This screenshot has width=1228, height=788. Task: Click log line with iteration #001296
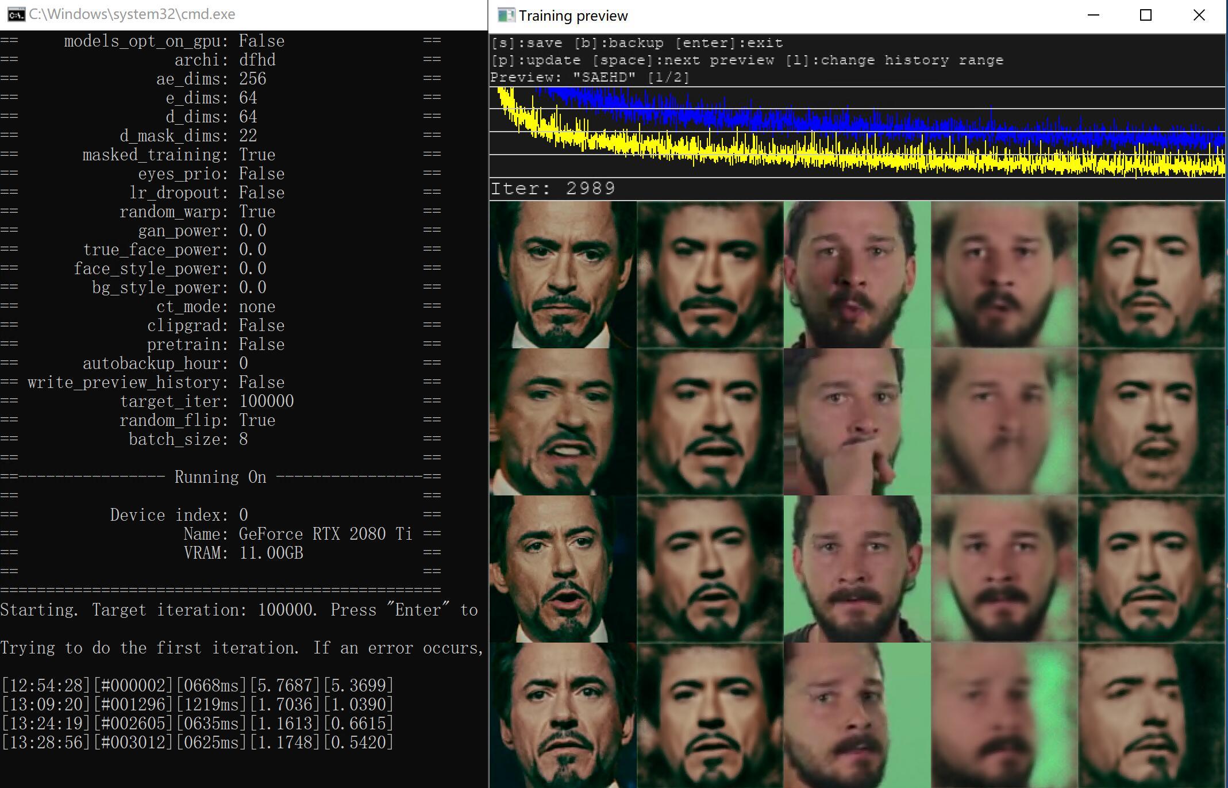[197, 705]
